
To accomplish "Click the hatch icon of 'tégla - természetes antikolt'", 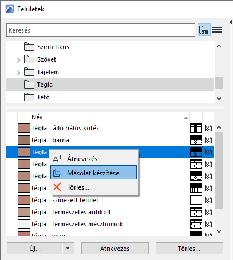I will (196, 212).
